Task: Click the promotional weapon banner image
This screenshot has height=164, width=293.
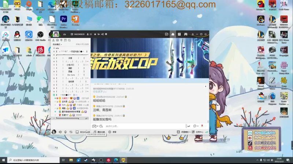Action: (150, 58)
